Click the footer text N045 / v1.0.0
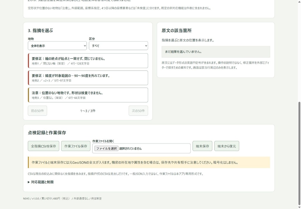 pos(31,198)
